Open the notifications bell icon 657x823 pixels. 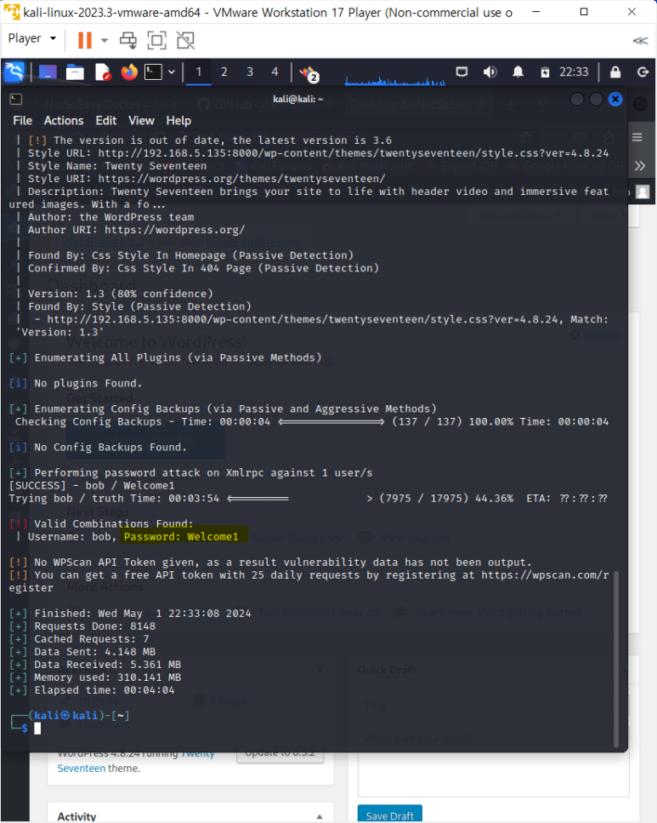[518, 71]
